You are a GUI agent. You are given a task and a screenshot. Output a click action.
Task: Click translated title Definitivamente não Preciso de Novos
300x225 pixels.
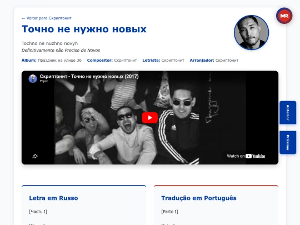click(x=61, y=51)
